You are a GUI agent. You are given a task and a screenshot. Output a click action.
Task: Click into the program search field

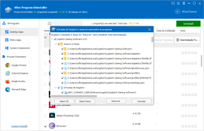[x=65, y=23]
